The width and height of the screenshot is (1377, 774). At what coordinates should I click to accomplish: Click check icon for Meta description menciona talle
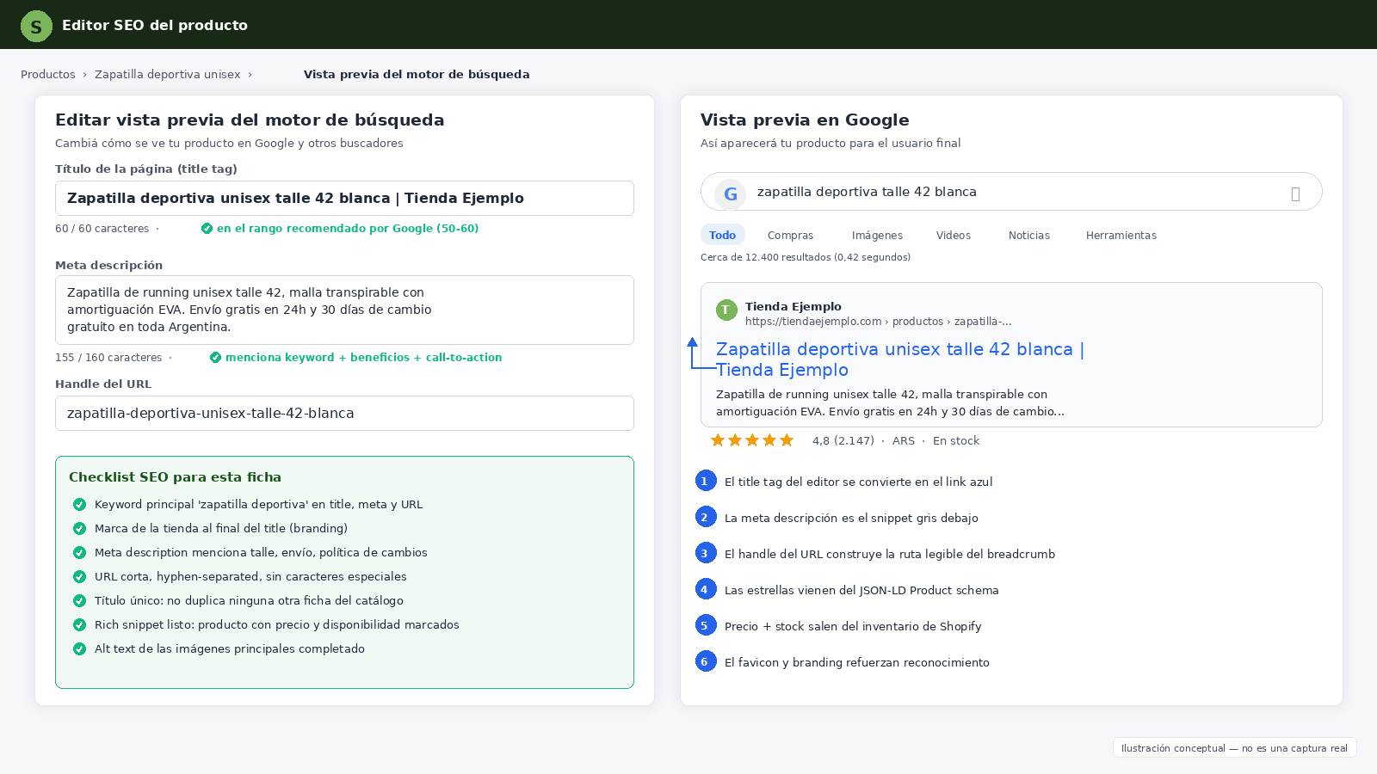click(79, 553)
